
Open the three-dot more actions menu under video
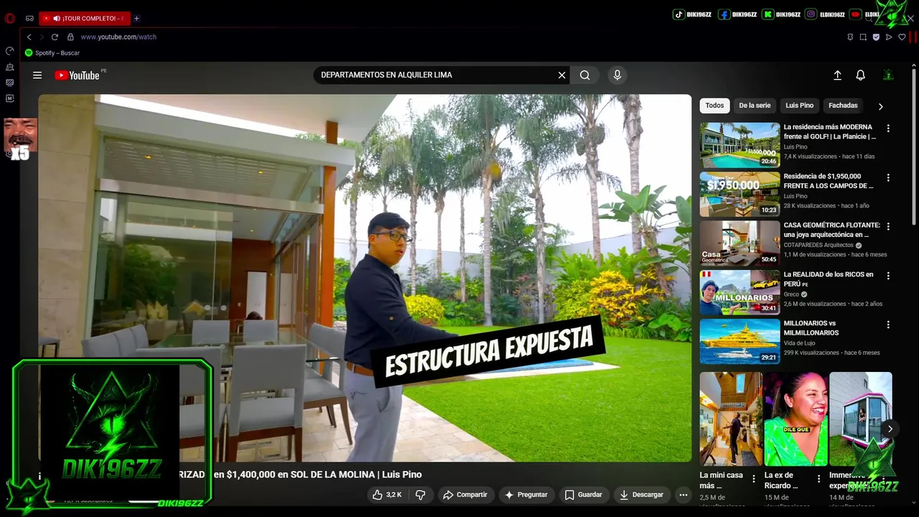click(x=683, y=495)
